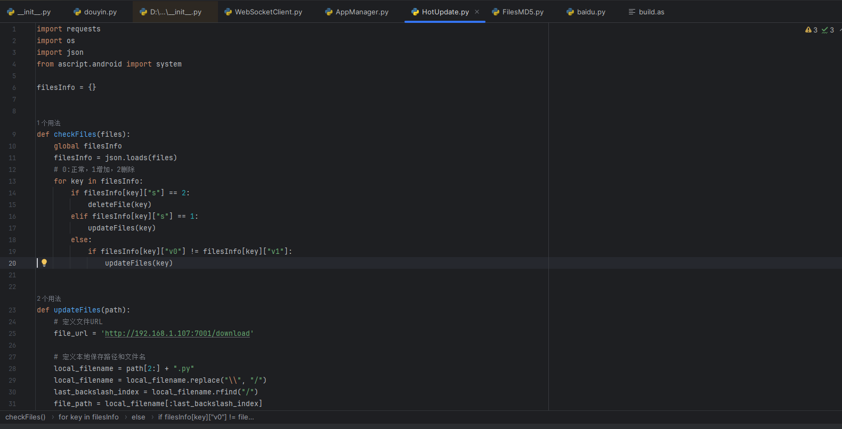Click the 'global filesInfo' statement
The width and height of the screenshot is (842, 429).
[88, 146]
